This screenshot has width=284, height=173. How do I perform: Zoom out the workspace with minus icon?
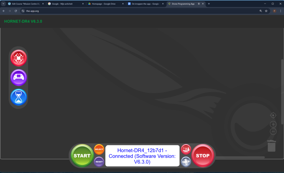point(273,132)
